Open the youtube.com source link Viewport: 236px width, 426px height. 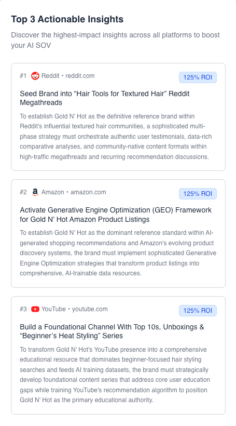coord(90,309)
